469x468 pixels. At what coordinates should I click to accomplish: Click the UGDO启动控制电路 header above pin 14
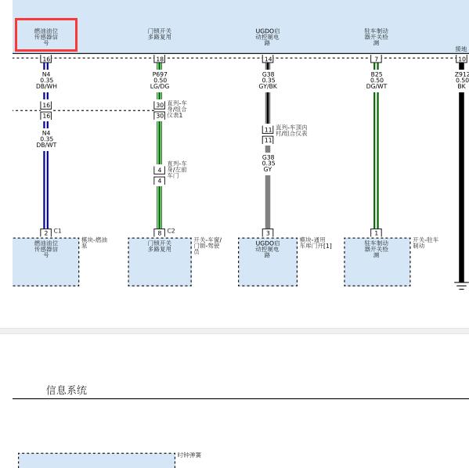pos(268,37)
